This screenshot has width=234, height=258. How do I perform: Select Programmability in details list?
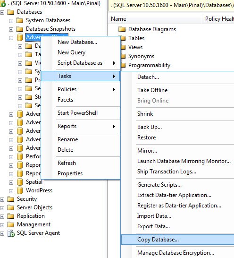click(149, 65)
